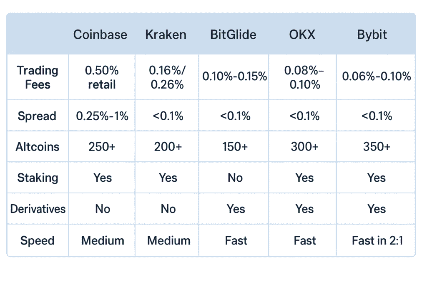
Task: Click the BitGlide column header
Action: [233, 35]
